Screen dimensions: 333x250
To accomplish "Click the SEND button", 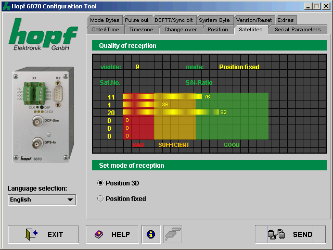I will [x=290, y=234].
